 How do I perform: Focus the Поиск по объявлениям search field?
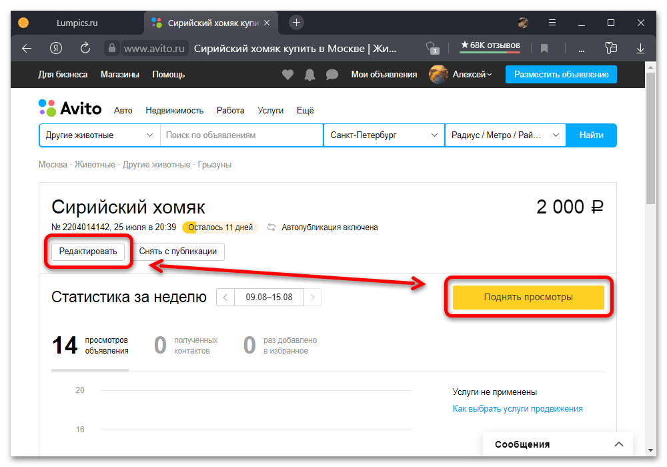[x=241, y=135]
